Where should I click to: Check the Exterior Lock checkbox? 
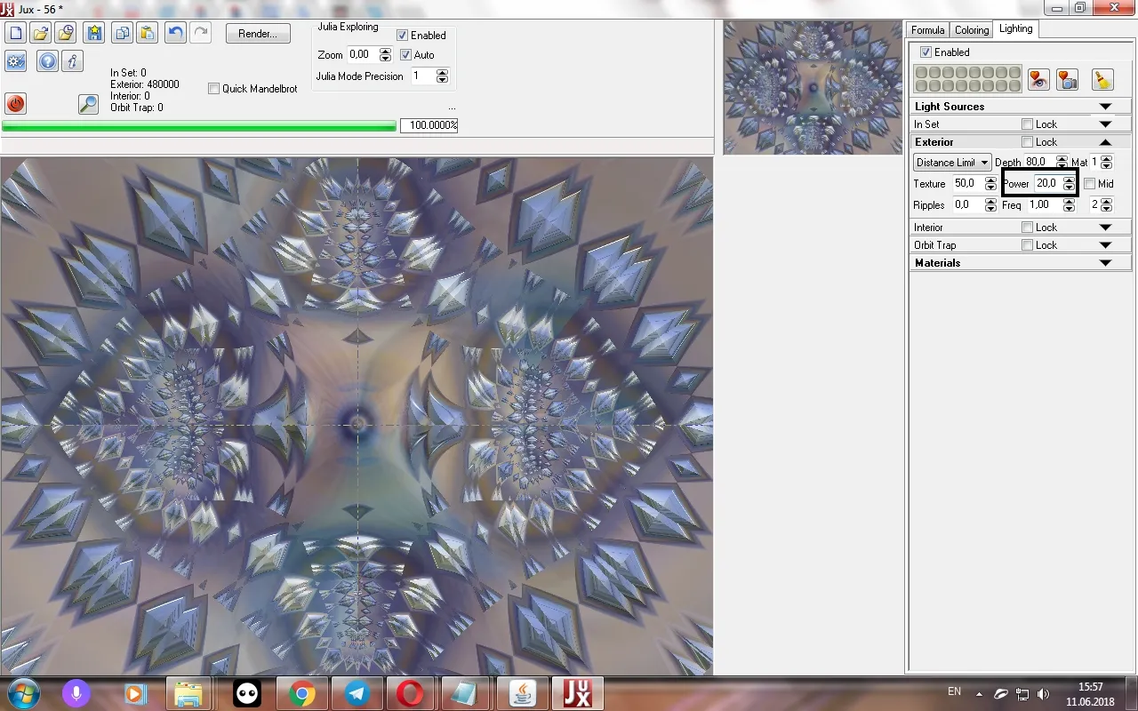coord(1028,142)
